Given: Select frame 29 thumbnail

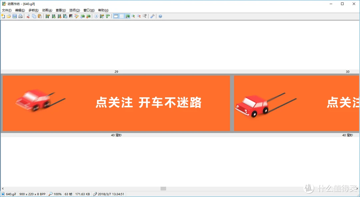Looking at the screenshot, I should (x=116, y=103).
